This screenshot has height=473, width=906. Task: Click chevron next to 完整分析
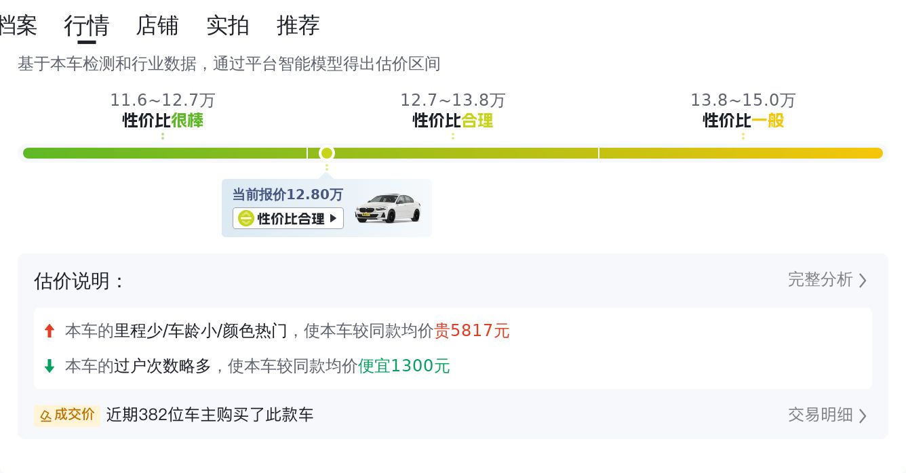point(863,280)
